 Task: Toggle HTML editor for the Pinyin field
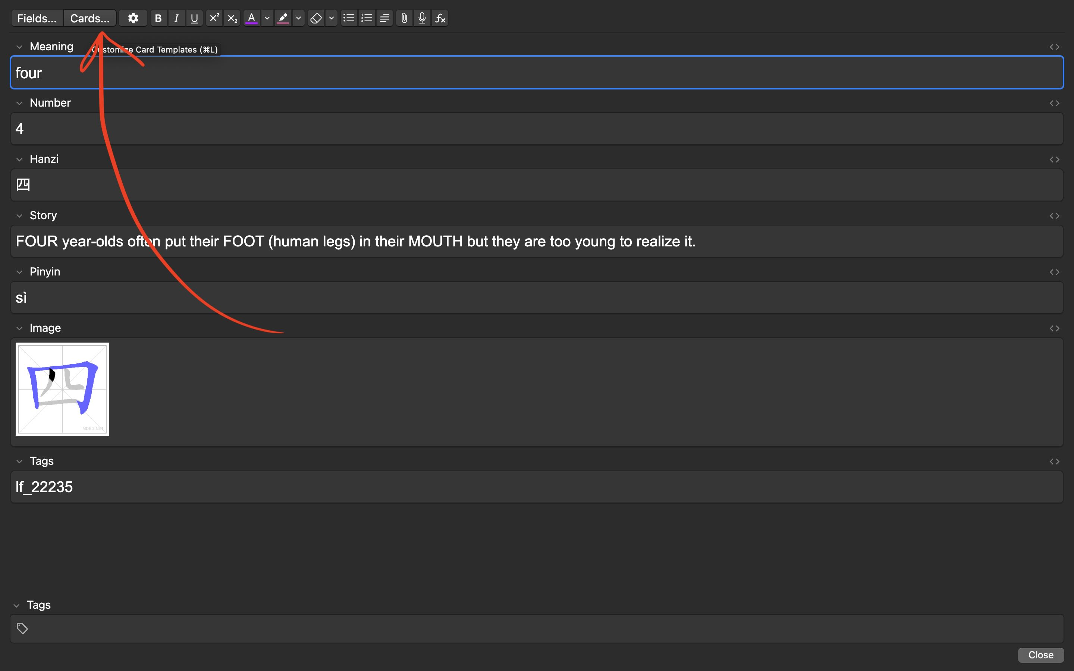click(1055, 272)
